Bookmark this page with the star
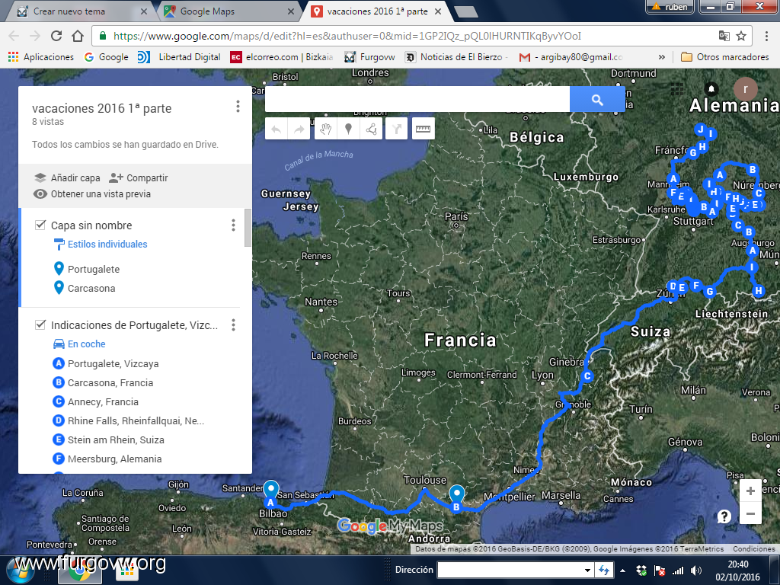The image size is (780, 585). (741, 36)
